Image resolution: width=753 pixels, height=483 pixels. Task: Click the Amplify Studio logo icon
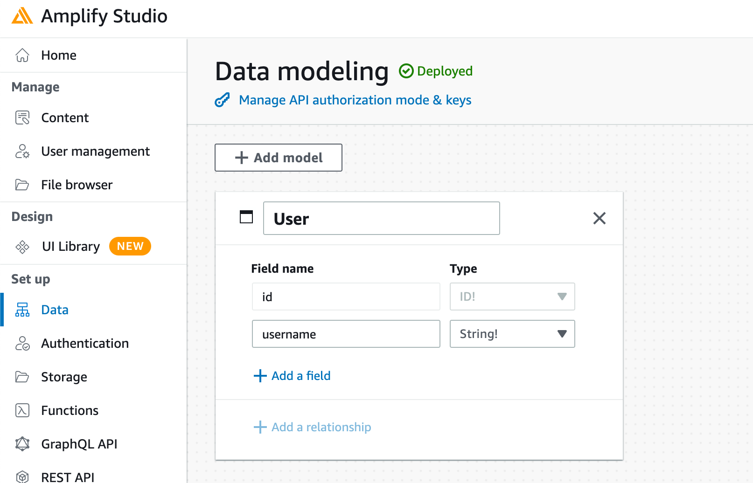22,16
